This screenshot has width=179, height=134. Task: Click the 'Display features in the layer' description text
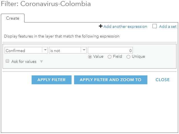[62, 36]
